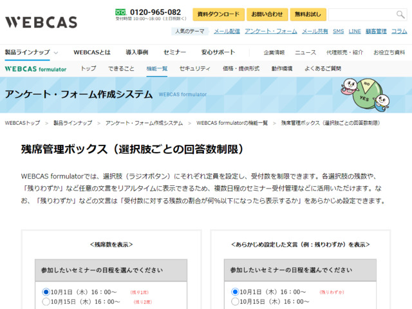The image size is (412, 309).
Task: Click the search magnifier icon
Action: click(x=400, y=14)
